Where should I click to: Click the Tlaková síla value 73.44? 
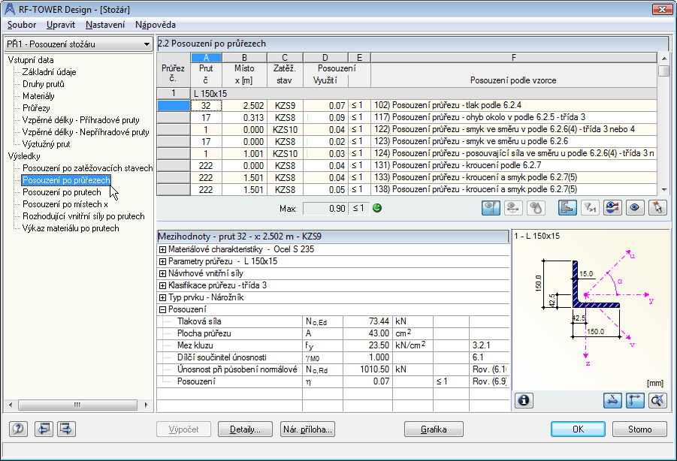(x=368, y=321)
